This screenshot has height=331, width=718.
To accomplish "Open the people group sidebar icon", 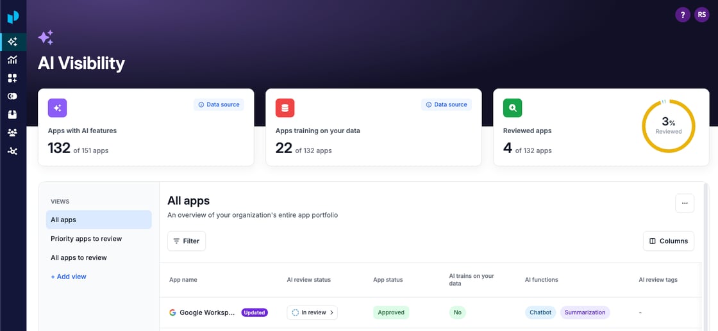I will (13, 133).
